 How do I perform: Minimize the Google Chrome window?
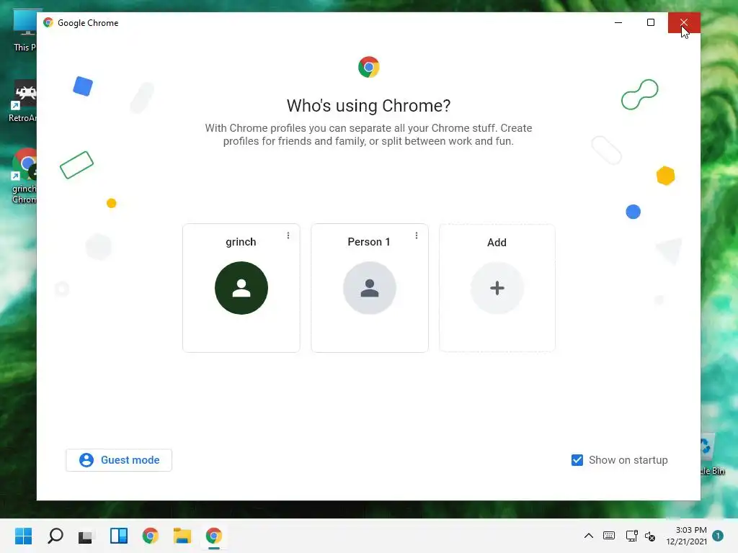coord(618,22)
